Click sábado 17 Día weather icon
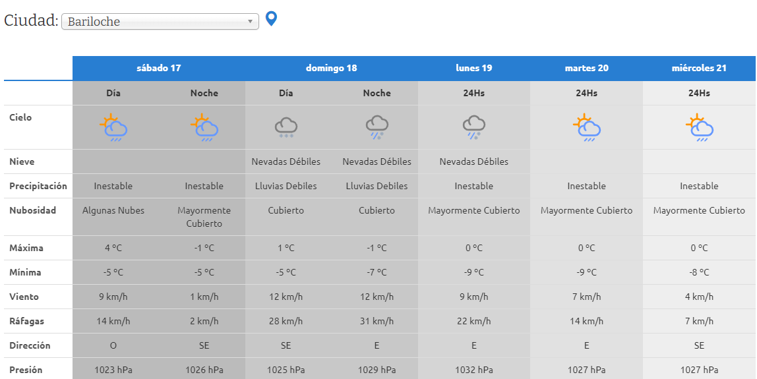Image resolution: width=757 pixels, height=379 pixels. [x=113, y=128]
